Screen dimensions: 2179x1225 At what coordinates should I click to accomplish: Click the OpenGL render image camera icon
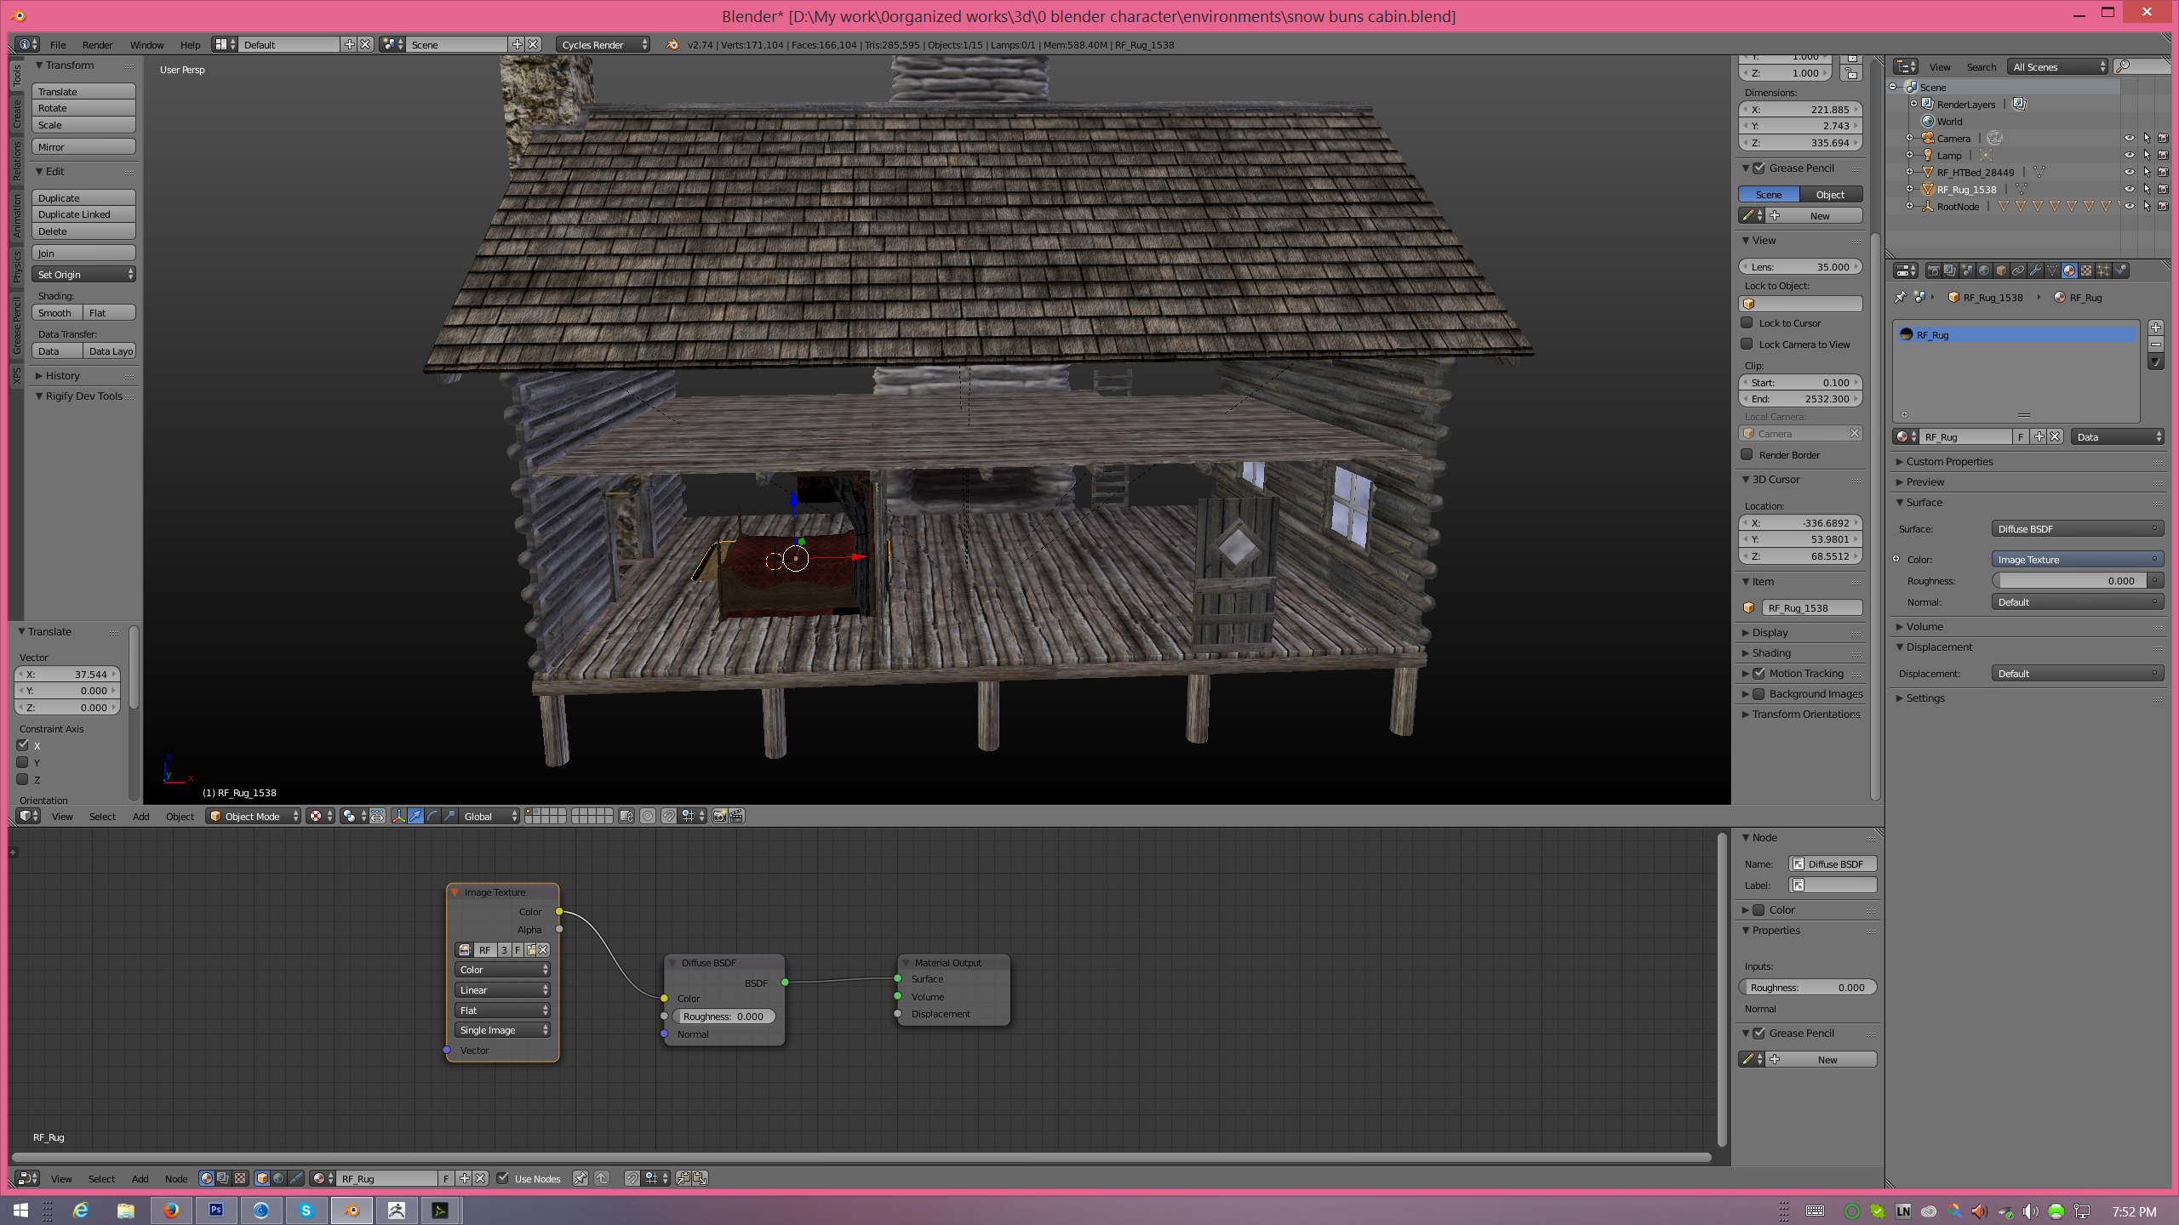pyautogui.click(x=720, y=816)
